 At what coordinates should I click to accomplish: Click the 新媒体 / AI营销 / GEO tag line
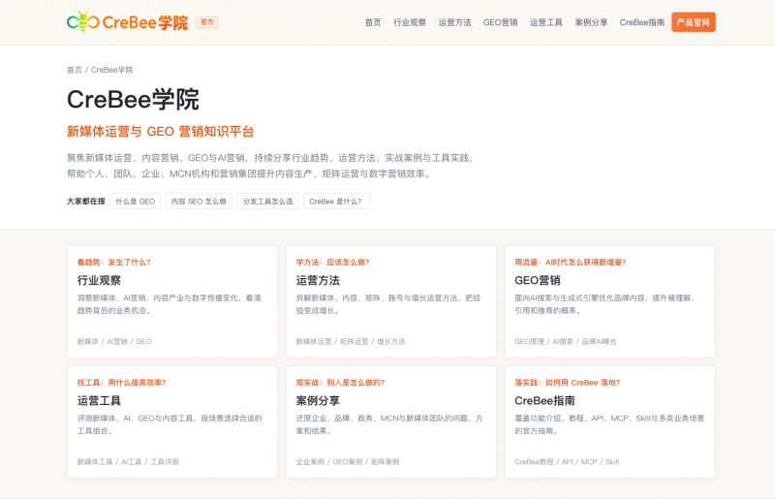114,341
